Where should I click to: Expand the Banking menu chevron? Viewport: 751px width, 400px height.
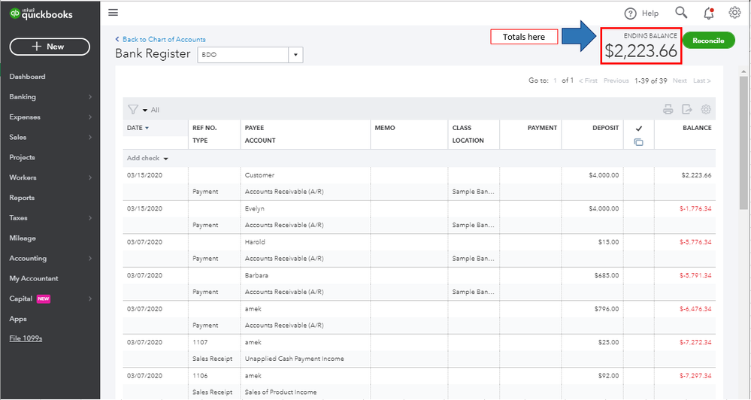(x=90, y=97)
